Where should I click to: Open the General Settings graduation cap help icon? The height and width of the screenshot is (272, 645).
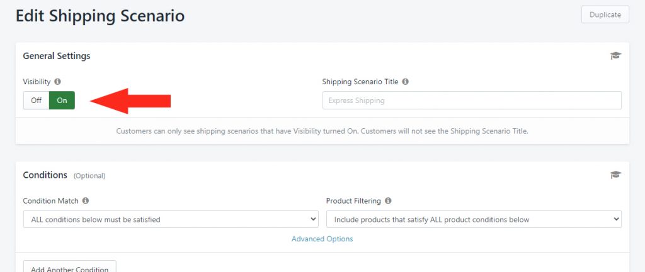[615, 56]
